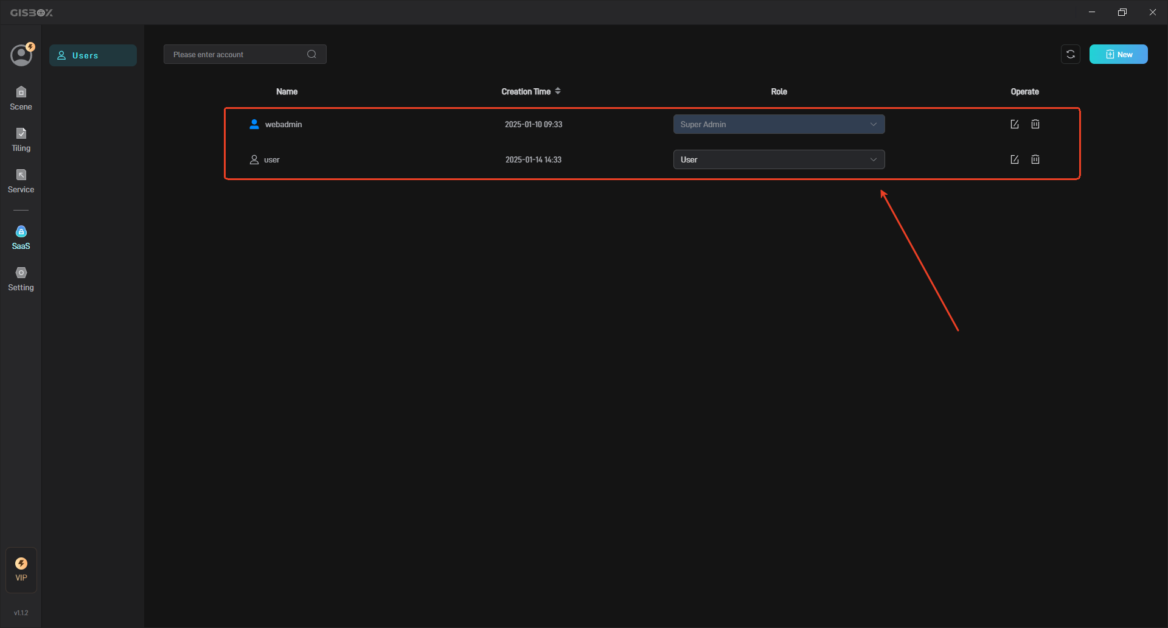Screen dimensions: 1168x628
Task: Open the Super Admin role dropdown
Action: (x=779, y=124)
